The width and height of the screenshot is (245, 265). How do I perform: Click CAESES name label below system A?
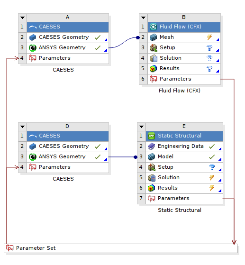(x=63, y=70)
